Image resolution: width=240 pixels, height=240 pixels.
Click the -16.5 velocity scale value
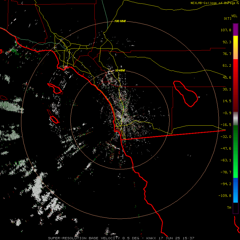point(226,125)
